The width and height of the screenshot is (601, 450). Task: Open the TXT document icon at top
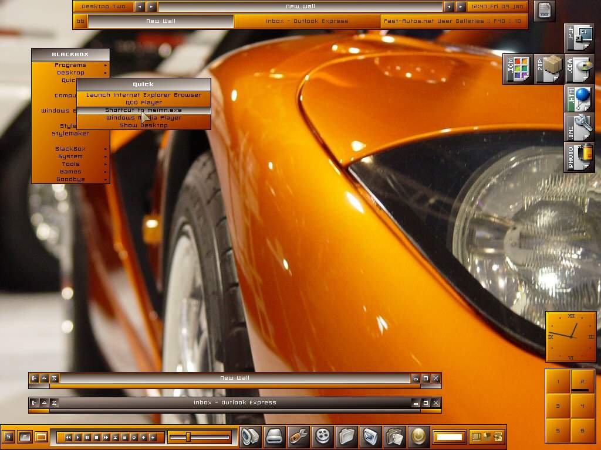click(544, 11)
